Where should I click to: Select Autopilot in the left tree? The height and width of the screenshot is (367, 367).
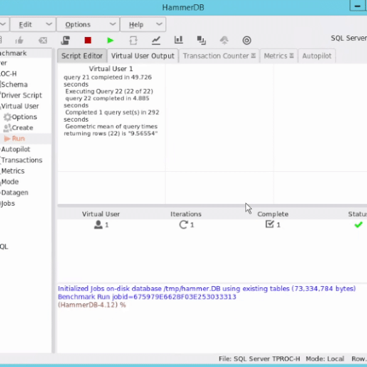point(15,149)
